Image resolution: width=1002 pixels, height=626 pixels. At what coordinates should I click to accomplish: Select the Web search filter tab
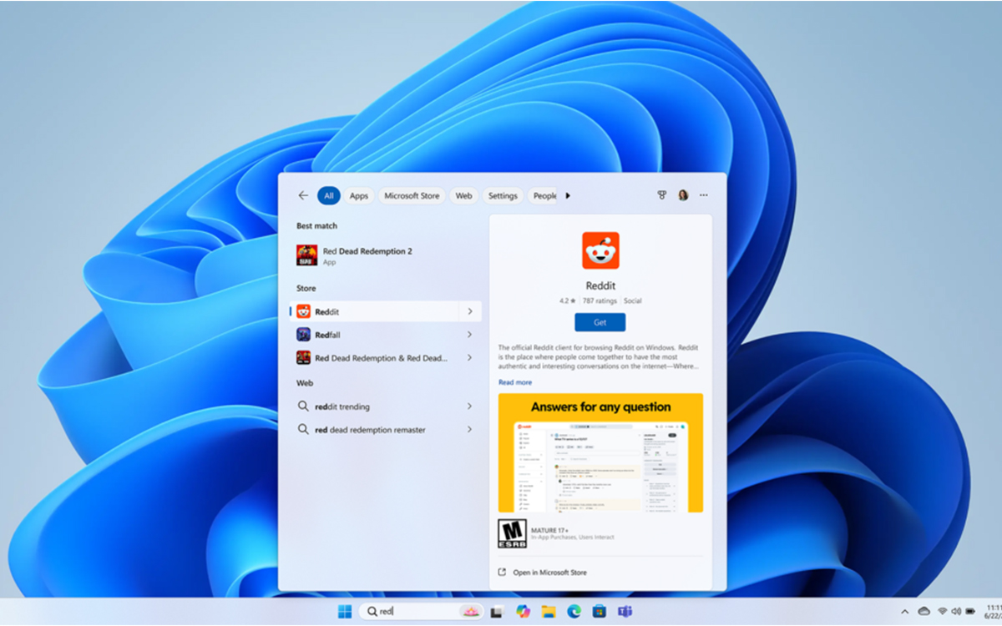pos(463,195)
